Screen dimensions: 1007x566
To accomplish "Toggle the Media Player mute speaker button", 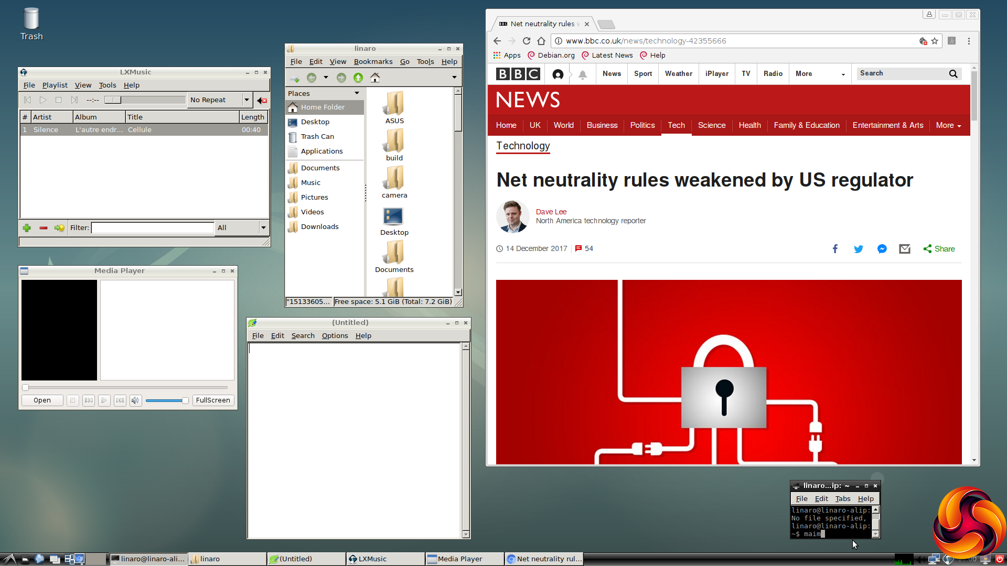I will (135, 400).
